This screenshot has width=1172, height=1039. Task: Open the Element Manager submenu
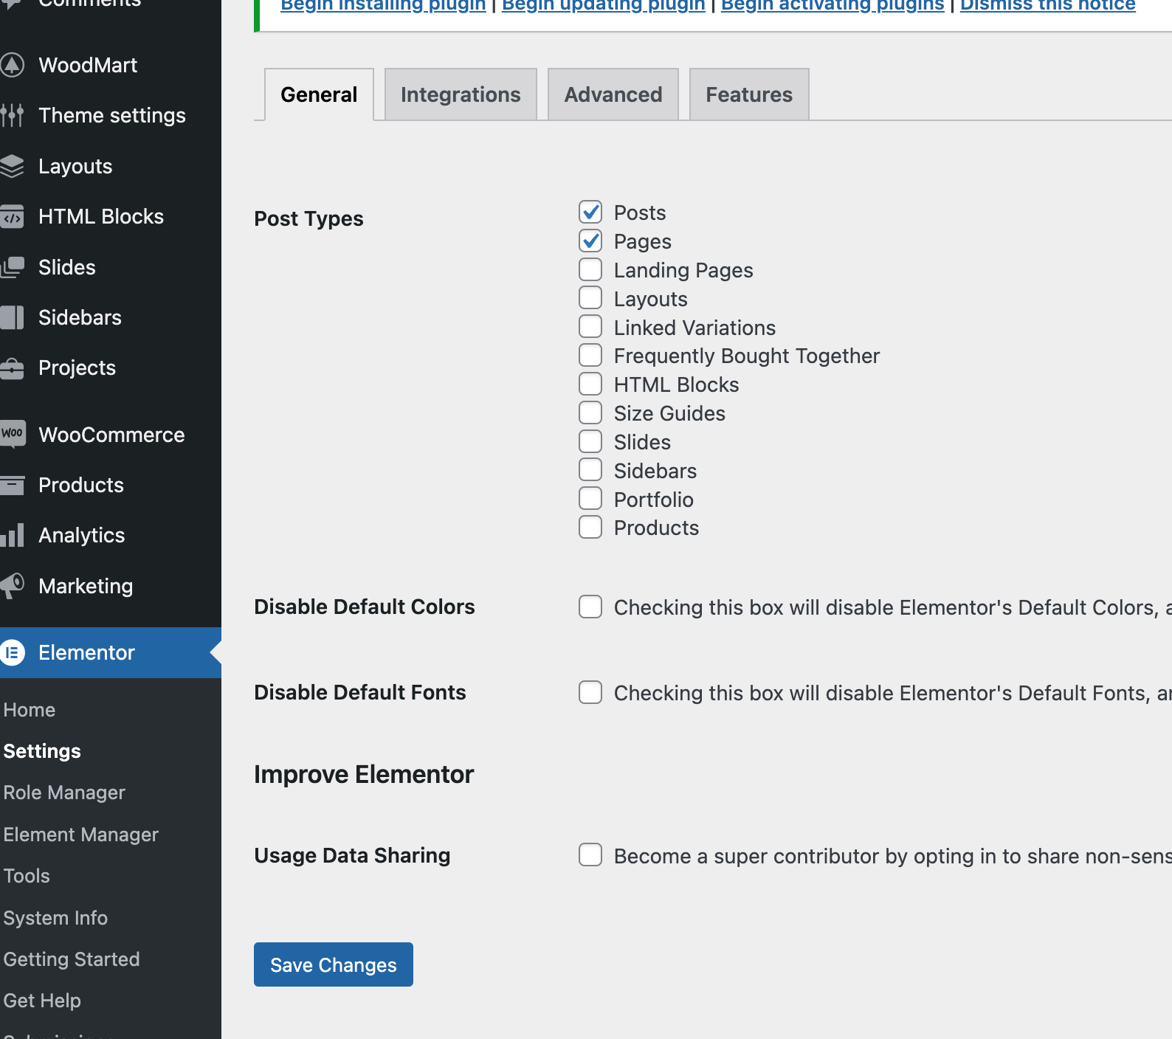point(81,835)
